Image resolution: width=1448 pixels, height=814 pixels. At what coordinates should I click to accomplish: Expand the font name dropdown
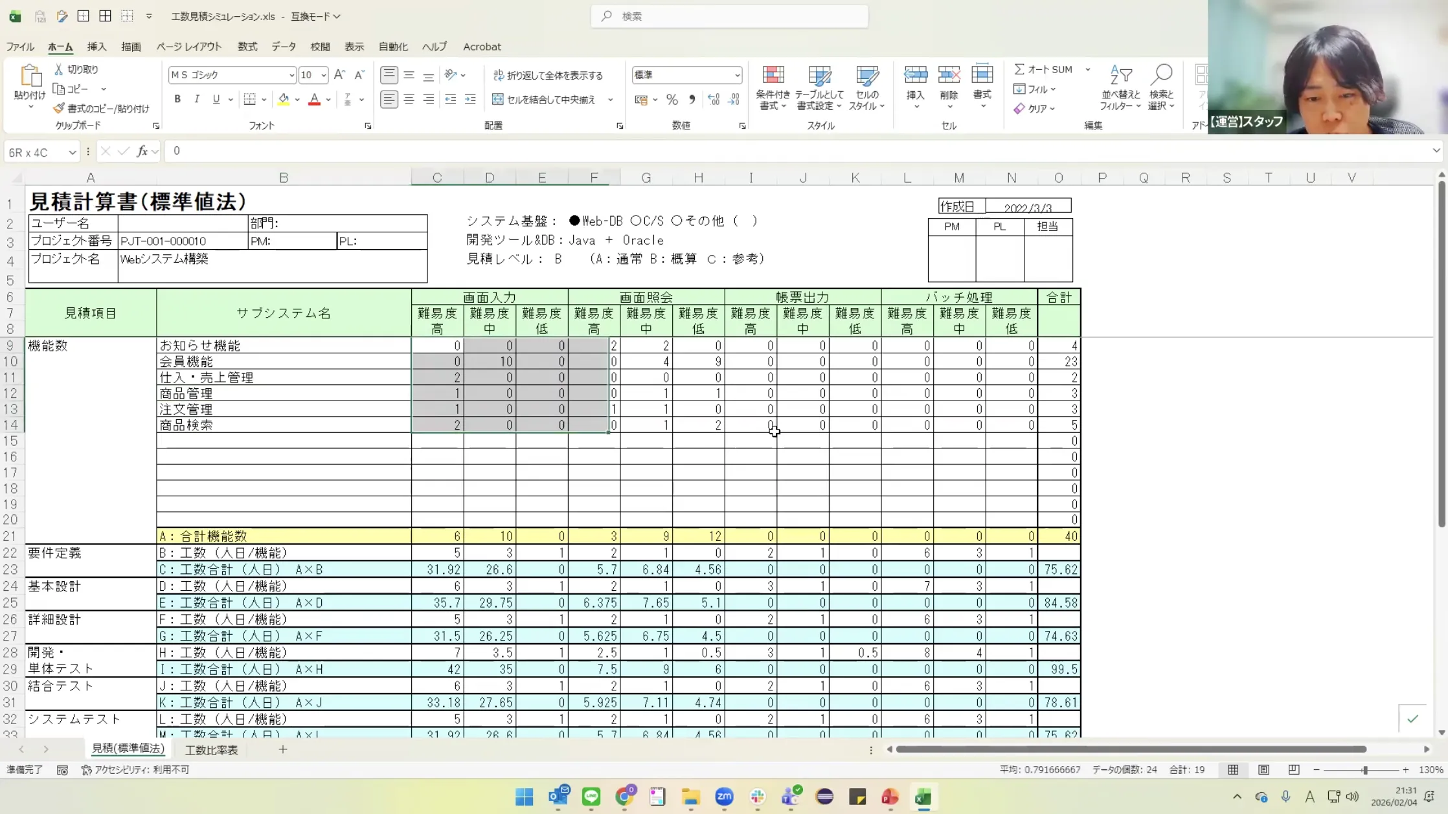click(x=291, y=76)
